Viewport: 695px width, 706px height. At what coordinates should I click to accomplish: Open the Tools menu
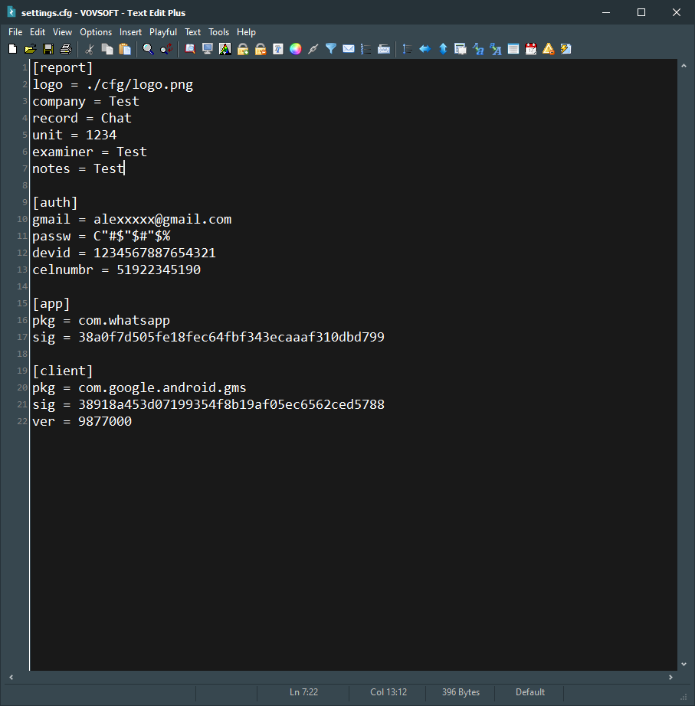[x=218, y=32]
